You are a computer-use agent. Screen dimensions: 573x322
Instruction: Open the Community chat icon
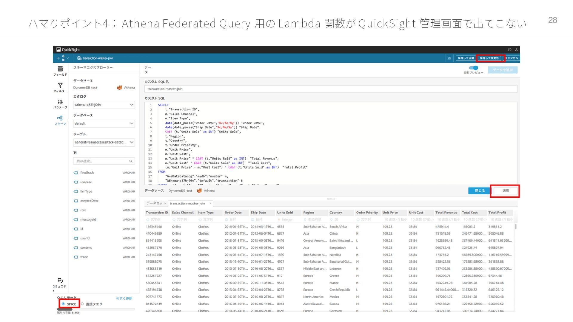pos(60,281)
